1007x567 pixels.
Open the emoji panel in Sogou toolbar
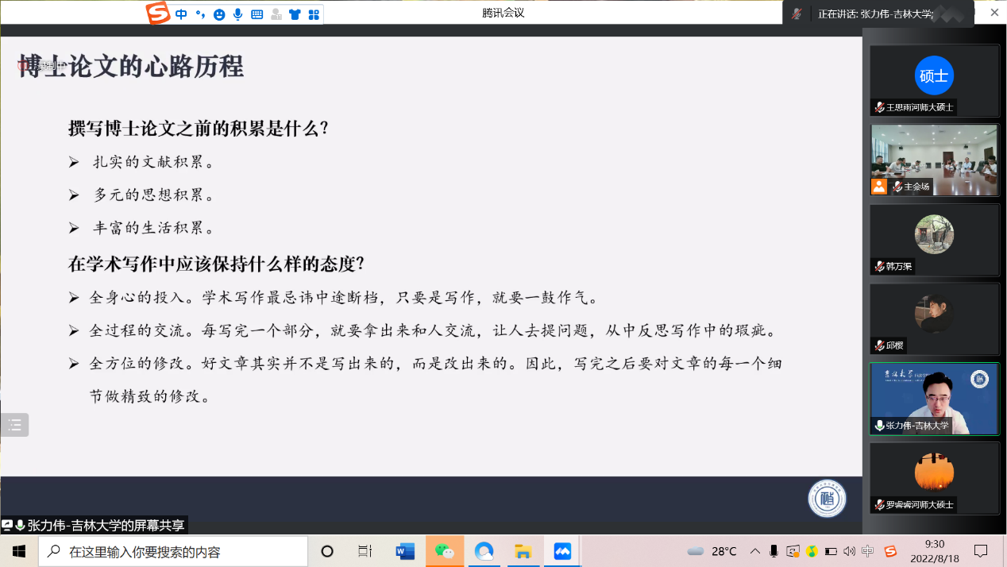219,14
